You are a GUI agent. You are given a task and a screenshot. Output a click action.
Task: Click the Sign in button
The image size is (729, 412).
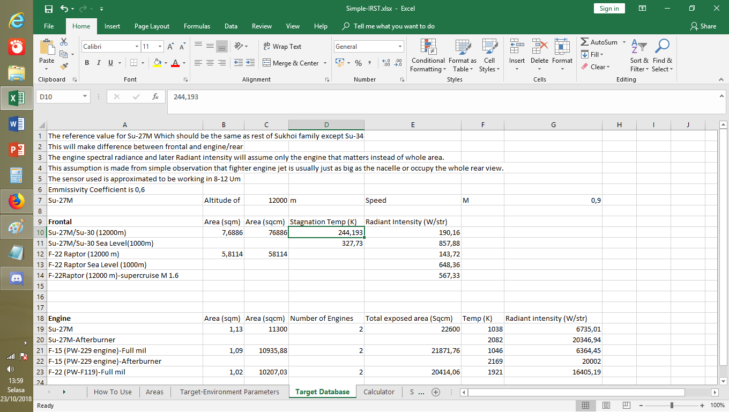coord(609,9)
